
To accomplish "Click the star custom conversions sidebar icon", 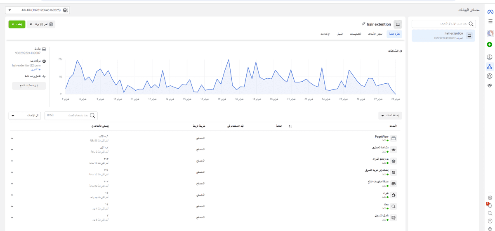I will click(490, 76).
